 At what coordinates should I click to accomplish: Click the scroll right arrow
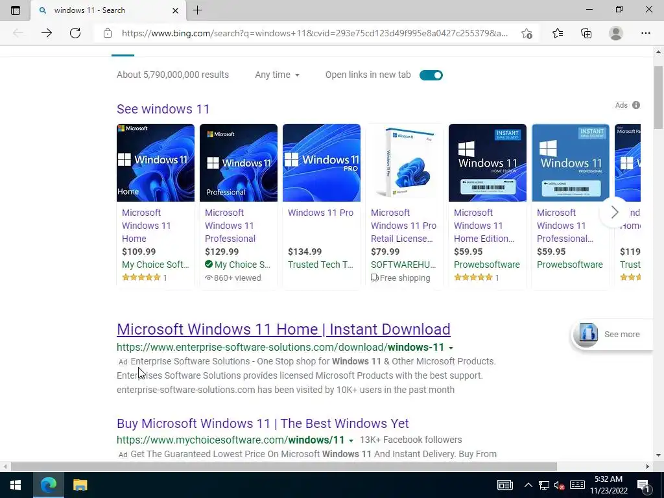[x=648, y=466]
